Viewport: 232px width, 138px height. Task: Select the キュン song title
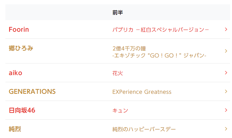[120, 111]
